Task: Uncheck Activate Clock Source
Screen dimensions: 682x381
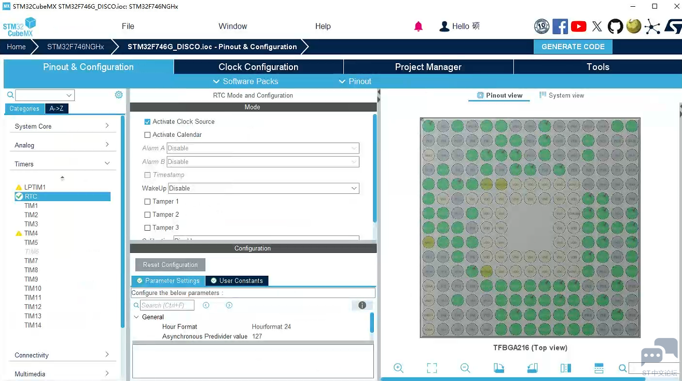Action: tap(147, 121)
